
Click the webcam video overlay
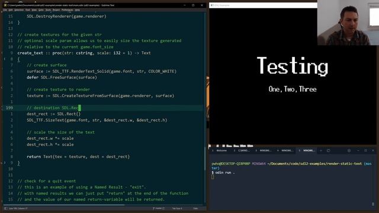348,22
